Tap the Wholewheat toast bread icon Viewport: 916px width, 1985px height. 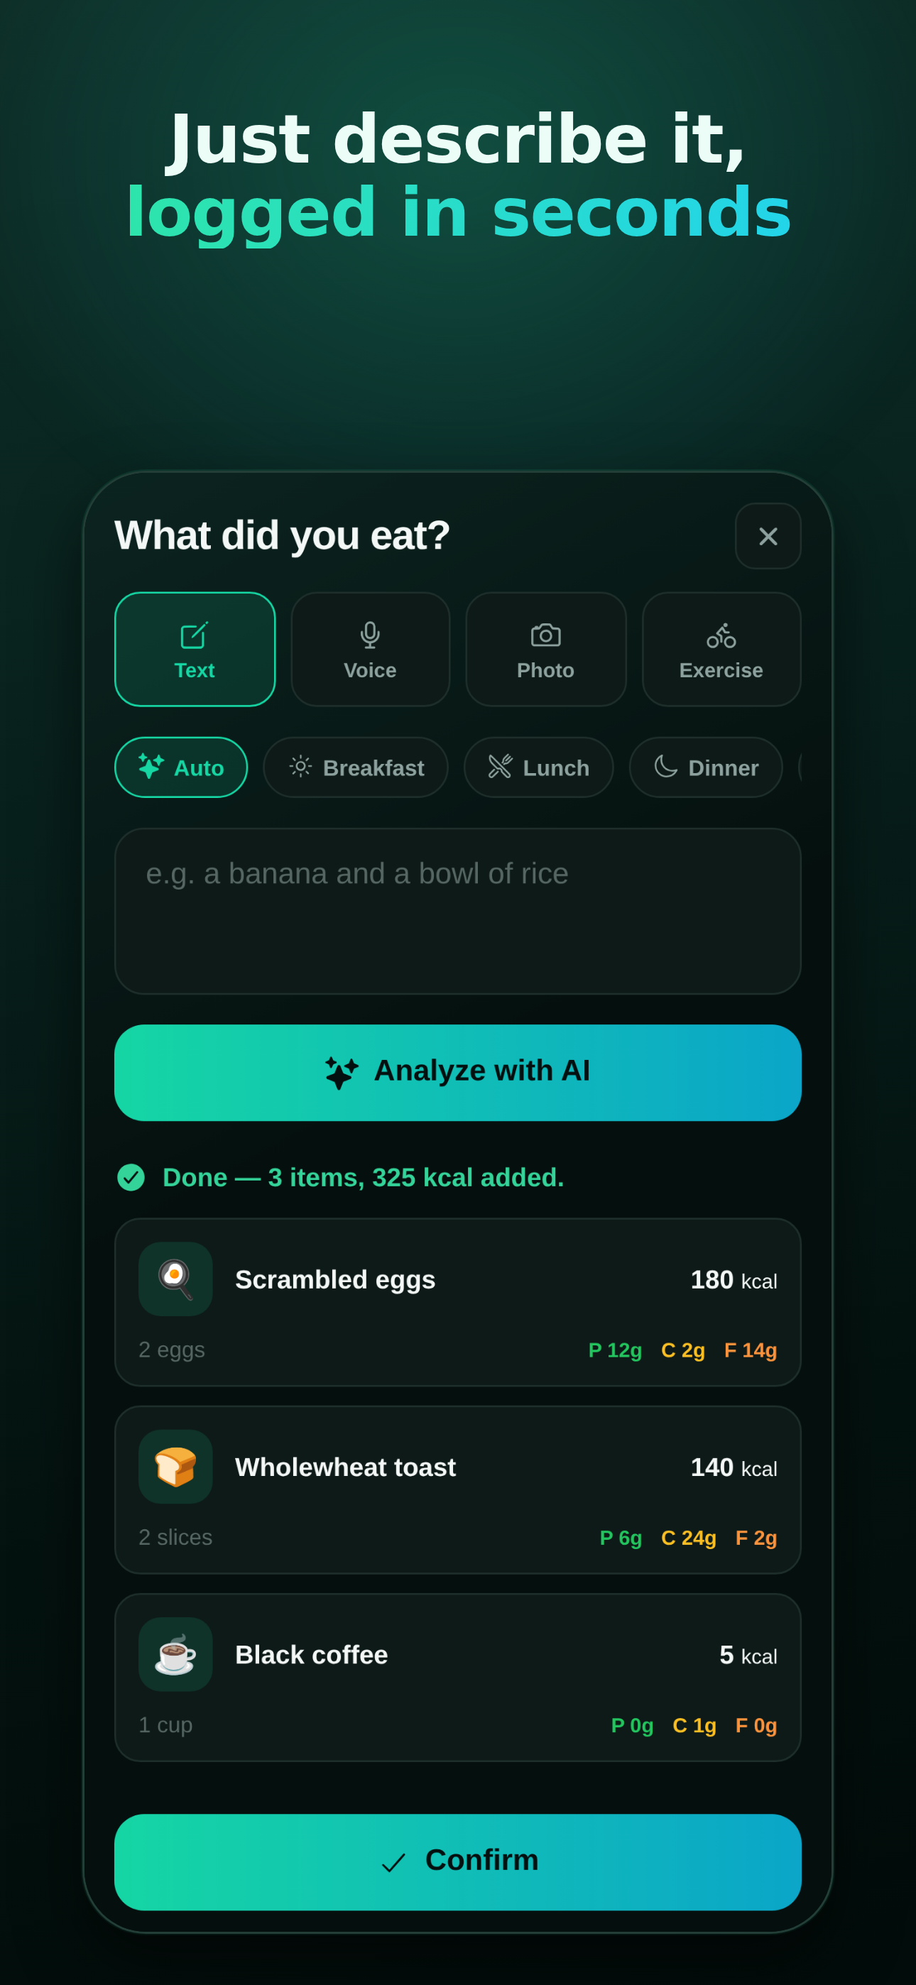coord(175,1467)
